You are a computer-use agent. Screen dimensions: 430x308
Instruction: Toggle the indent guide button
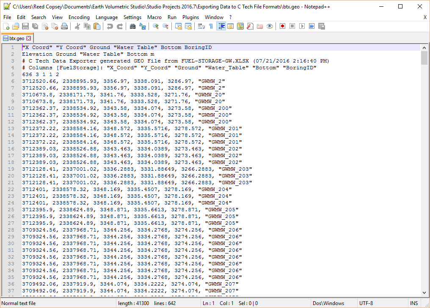(221, 26)
